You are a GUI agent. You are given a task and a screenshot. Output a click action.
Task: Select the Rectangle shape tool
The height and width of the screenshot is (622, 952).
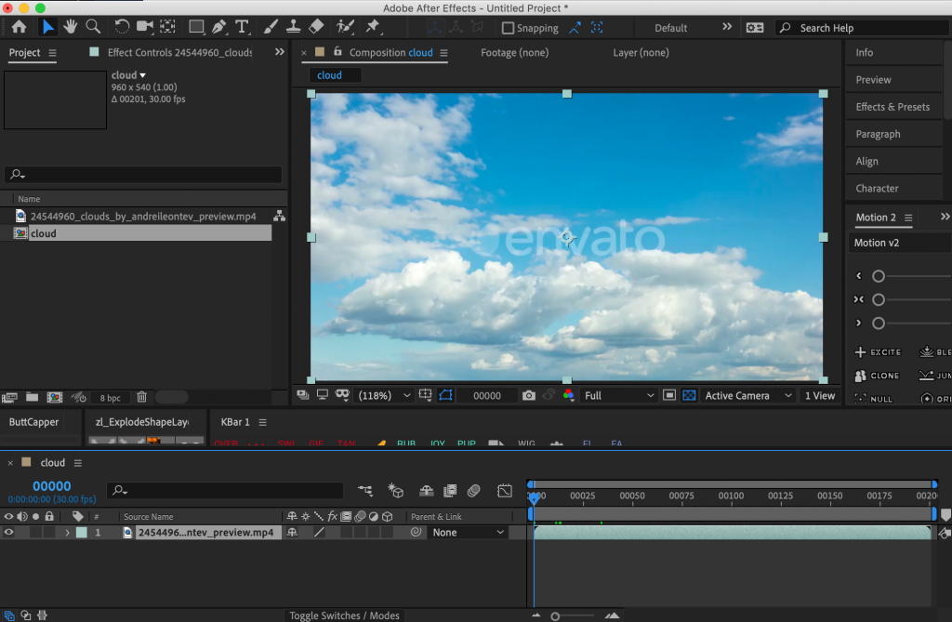point(196,27)
